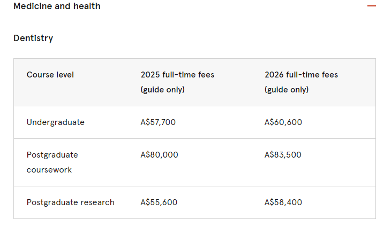Click the Medicine and health heading

(57, 6)
